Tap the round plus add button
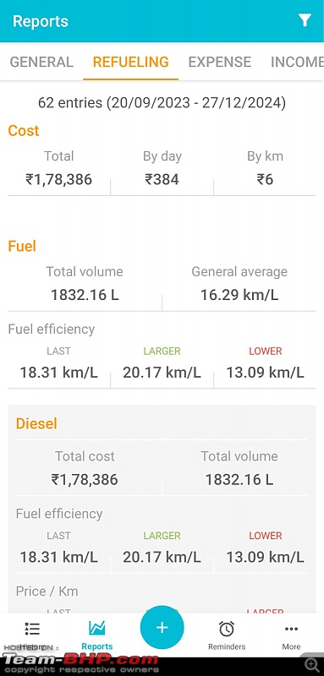 click(x=162, y=627)
